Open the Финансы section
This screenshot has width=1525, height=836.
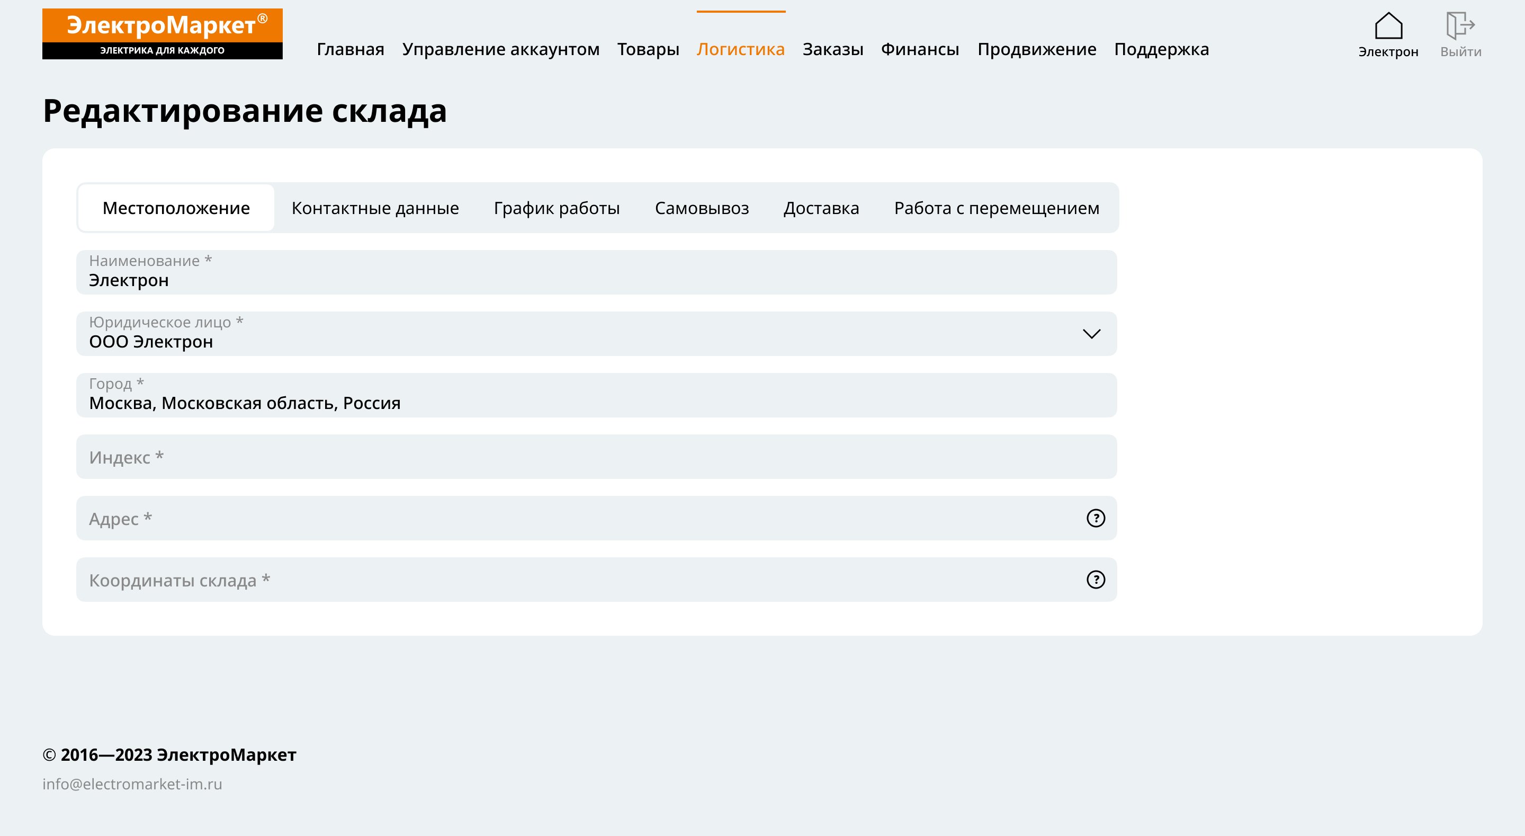coord(919,49)
